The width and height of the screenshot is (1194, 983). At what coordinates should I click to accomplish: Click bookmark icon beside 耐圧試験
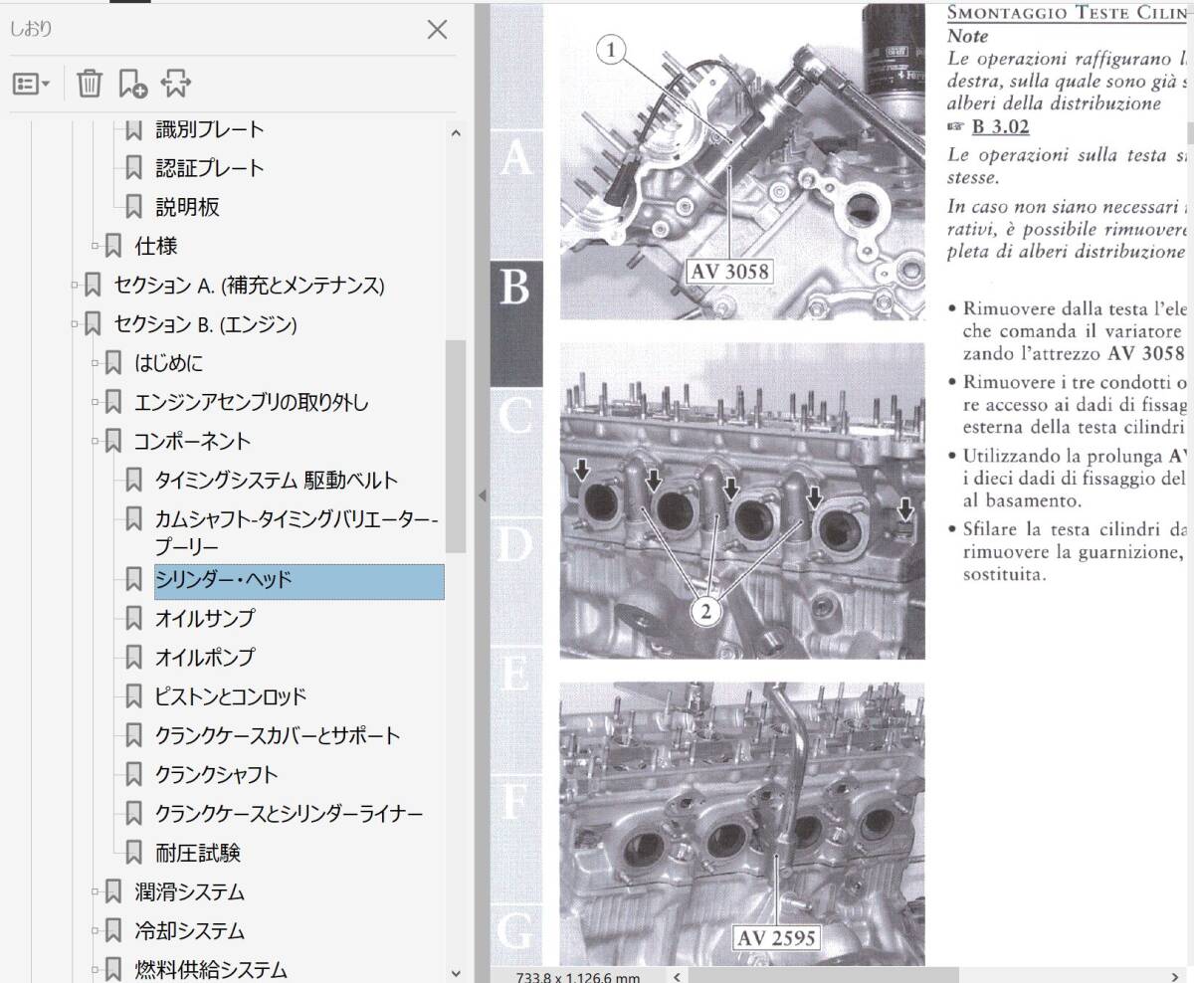pos(133,853)
